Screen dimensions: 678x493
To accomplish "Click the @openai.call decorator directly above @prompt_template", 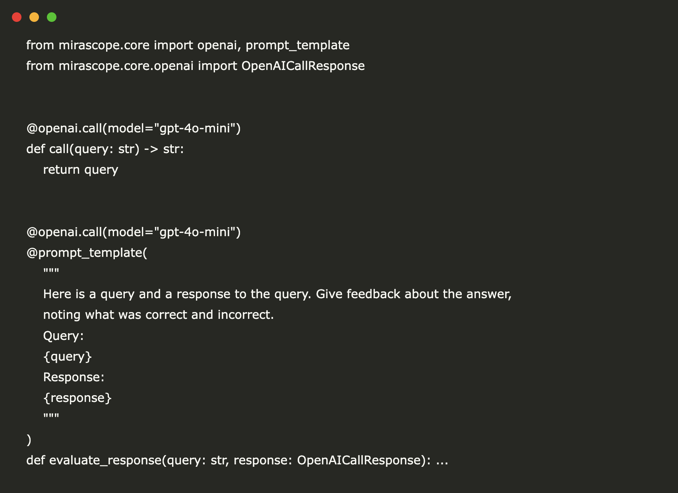I will tap(133, 232).
